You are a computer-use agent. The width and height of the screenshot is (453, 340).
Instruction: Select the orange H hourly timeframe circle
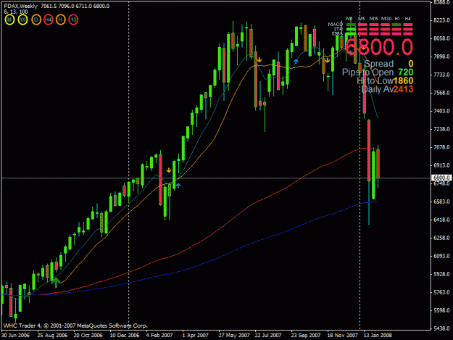(x=61, y=20)
